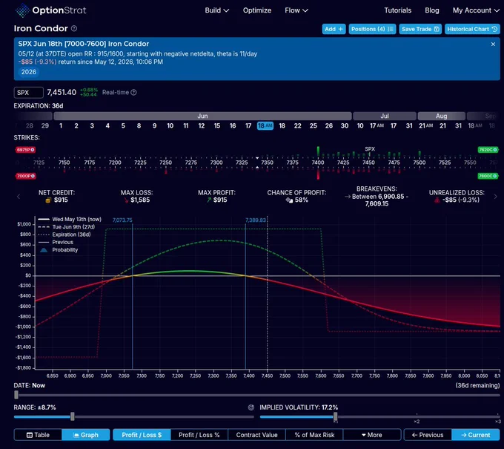Click the DATE slider handle

tap(16, 395)
